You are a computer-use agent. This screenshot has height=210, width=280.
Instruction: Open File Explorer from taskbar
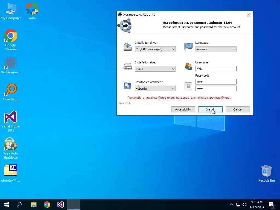pos(33,205)
